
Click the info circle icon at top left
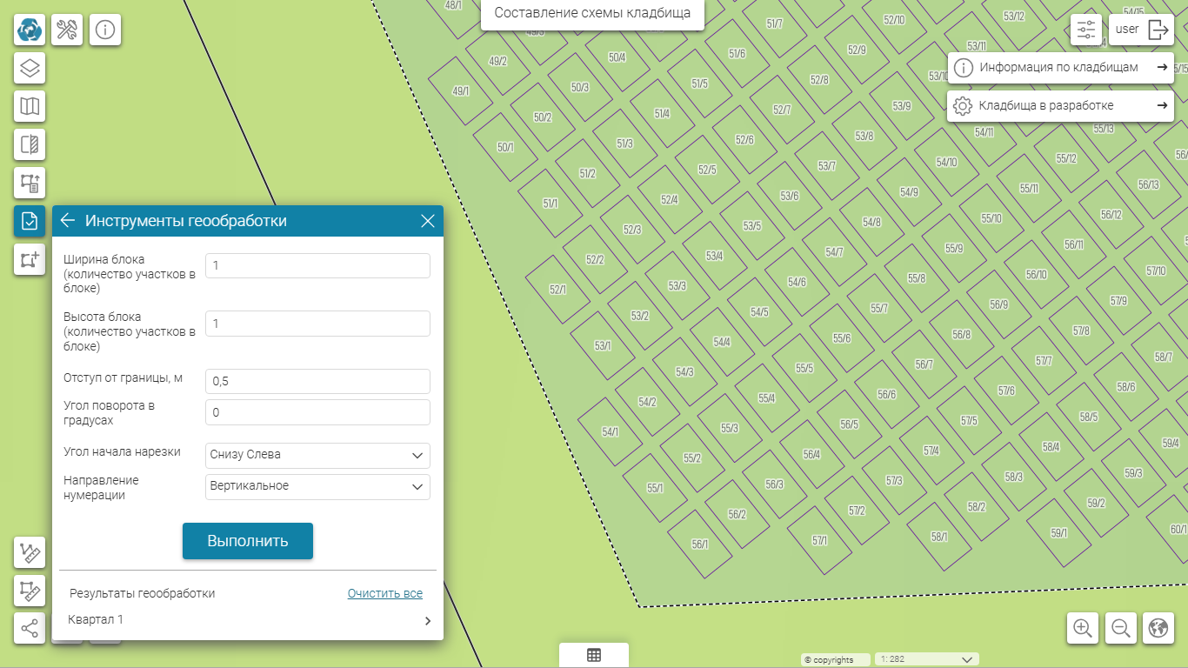(x=105, y=30)
